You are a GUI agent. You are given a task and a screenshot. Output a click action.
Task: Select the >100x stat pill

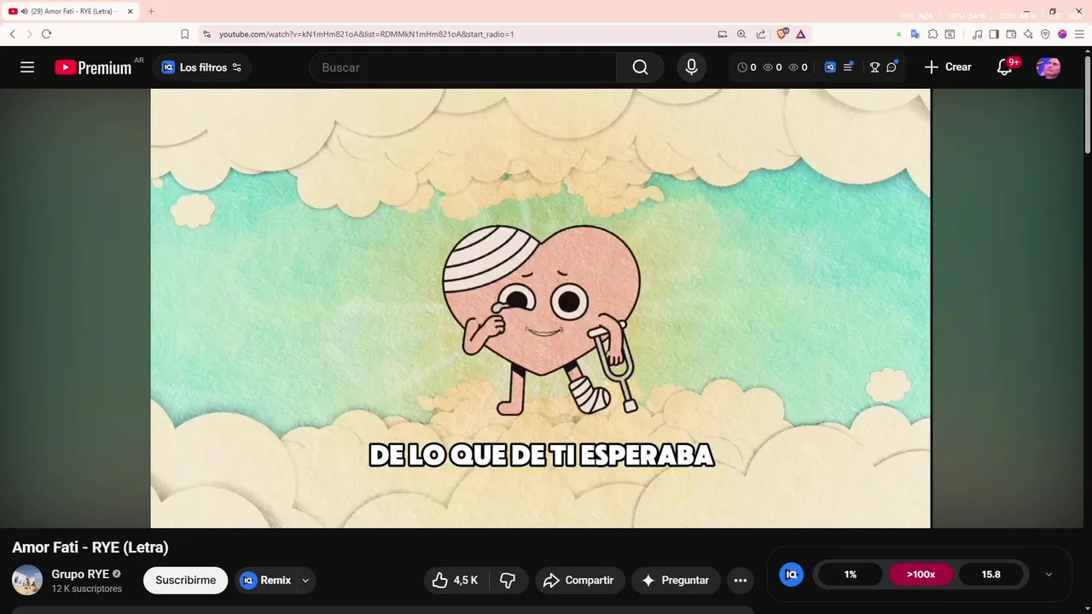pyautogui.click(x=921, y=574)
